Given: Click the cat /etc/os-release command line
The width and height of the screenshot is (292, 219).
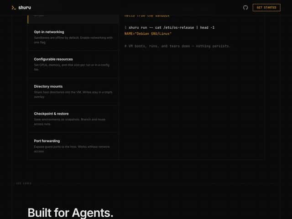Looking at the screenshot, I should point(169,27).
